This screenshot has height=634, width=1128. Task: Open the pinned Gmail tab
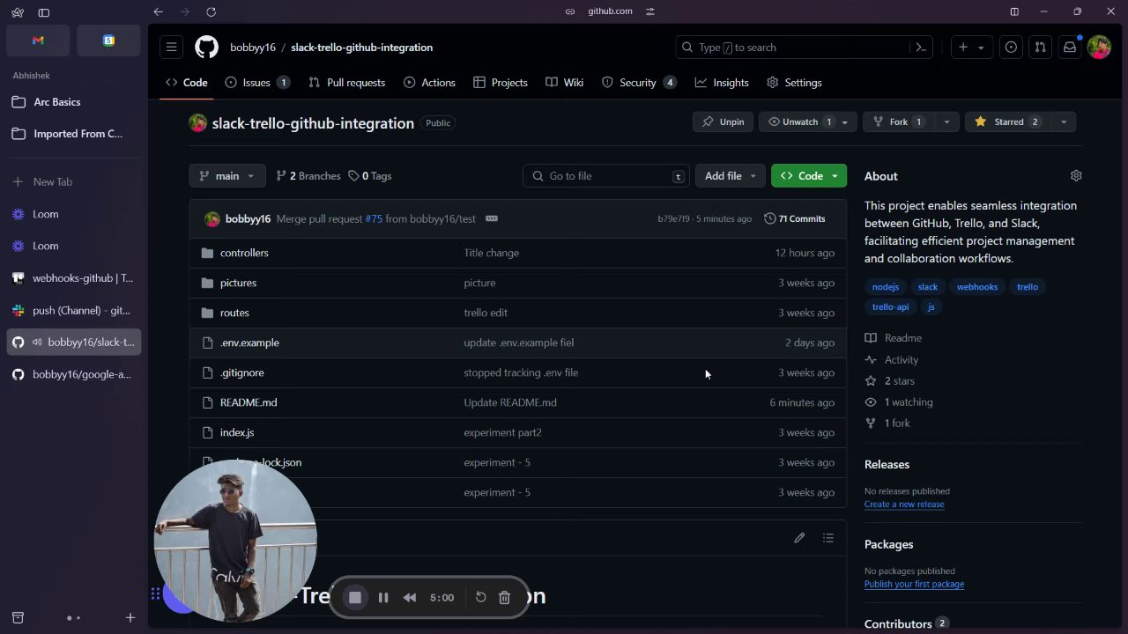(38, 41)
